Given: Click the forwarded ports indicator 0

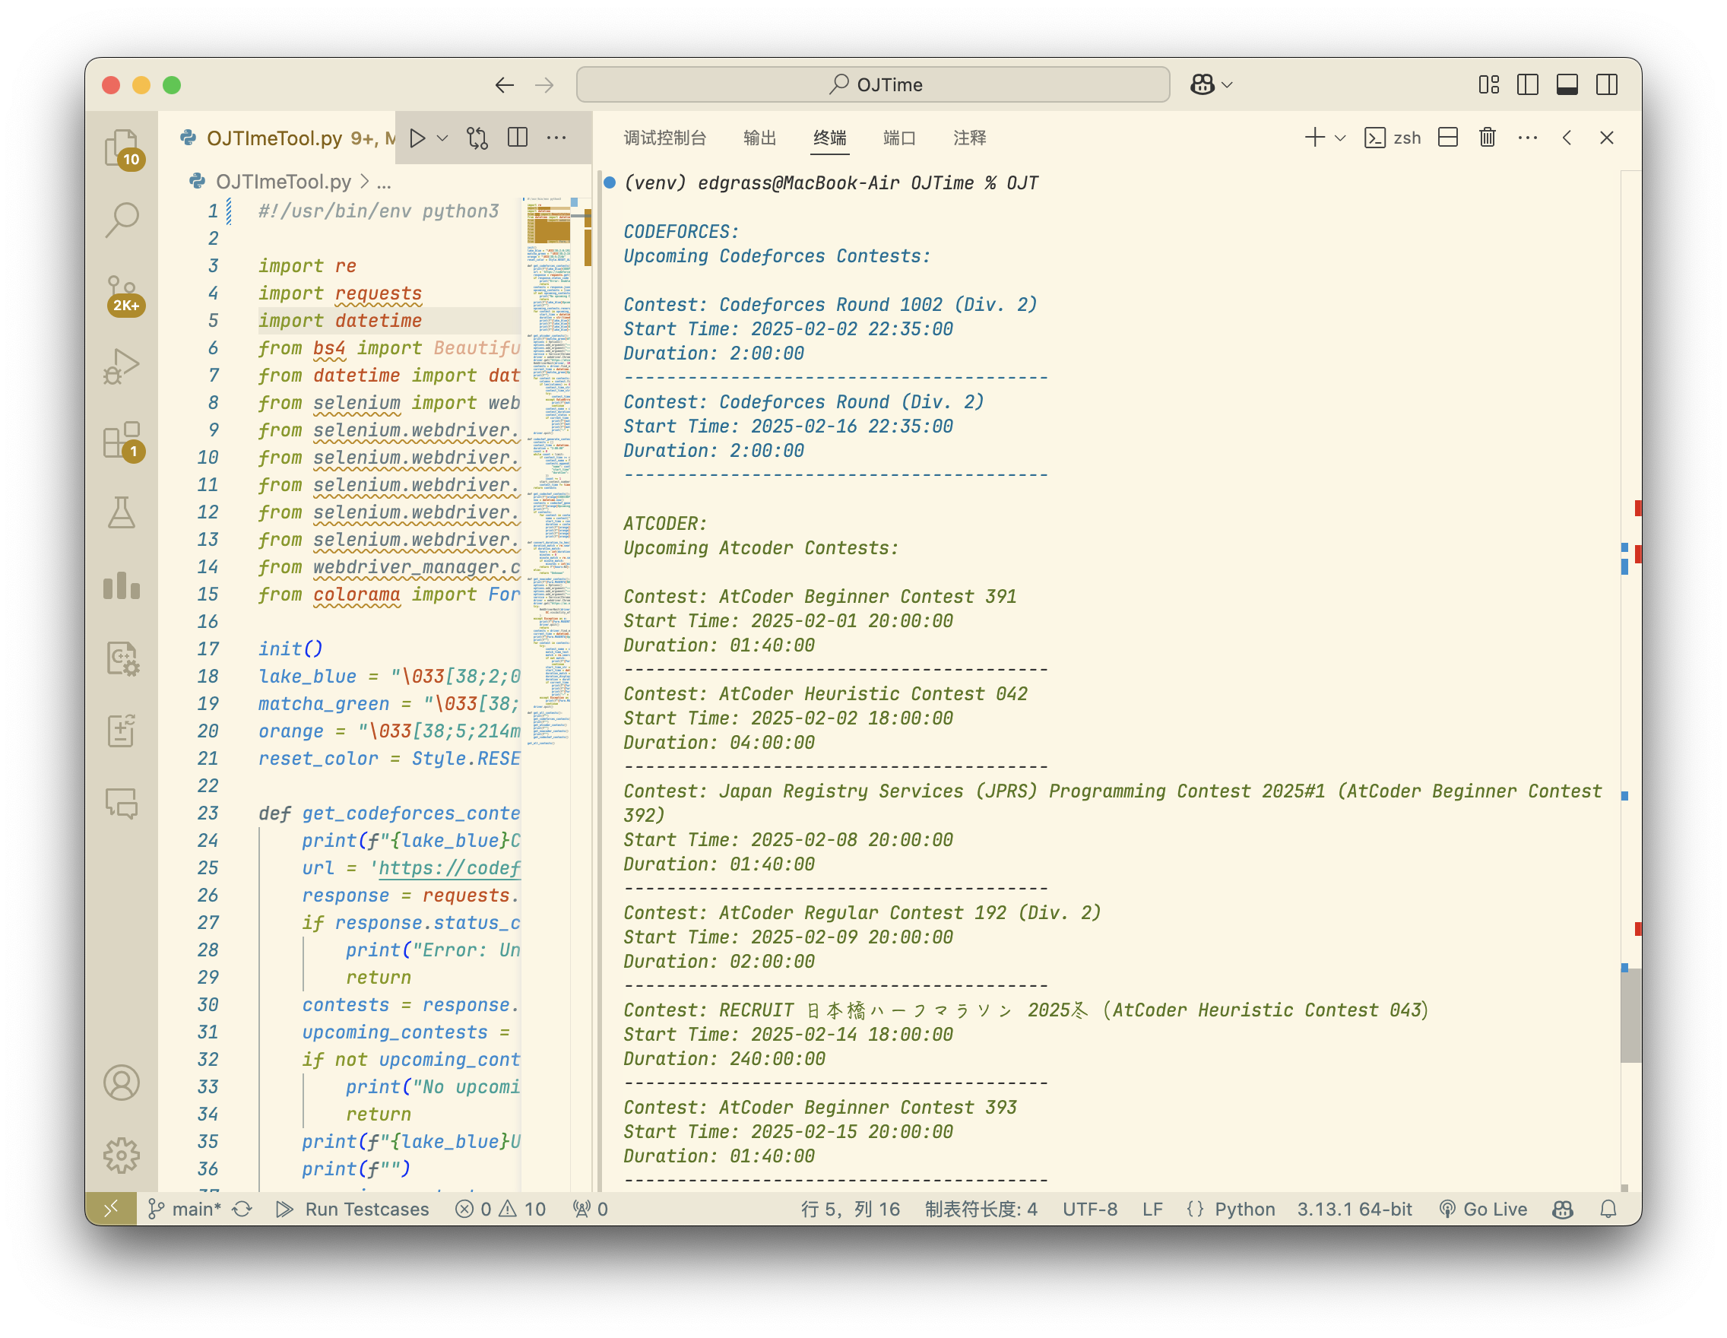Looking at the screenshot, I should click(591, 1209).
